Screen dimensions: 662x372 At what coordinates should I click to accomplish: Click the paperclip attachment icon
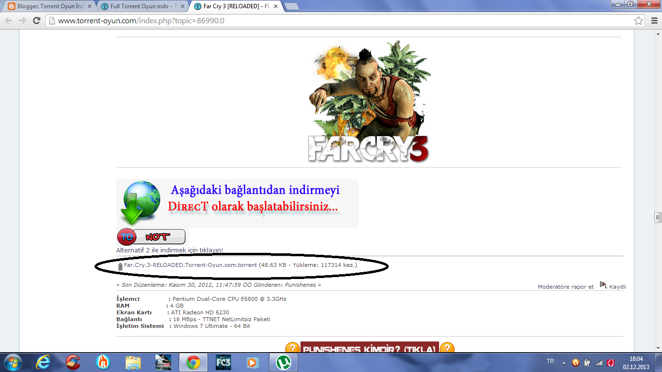coord(120,266)
